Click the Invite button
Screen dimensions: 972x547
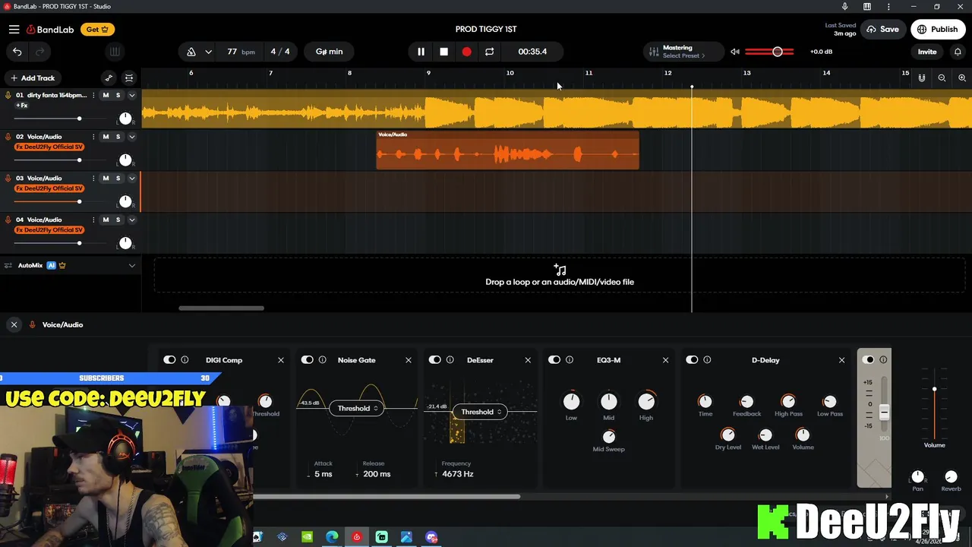[x=927, y=52]
